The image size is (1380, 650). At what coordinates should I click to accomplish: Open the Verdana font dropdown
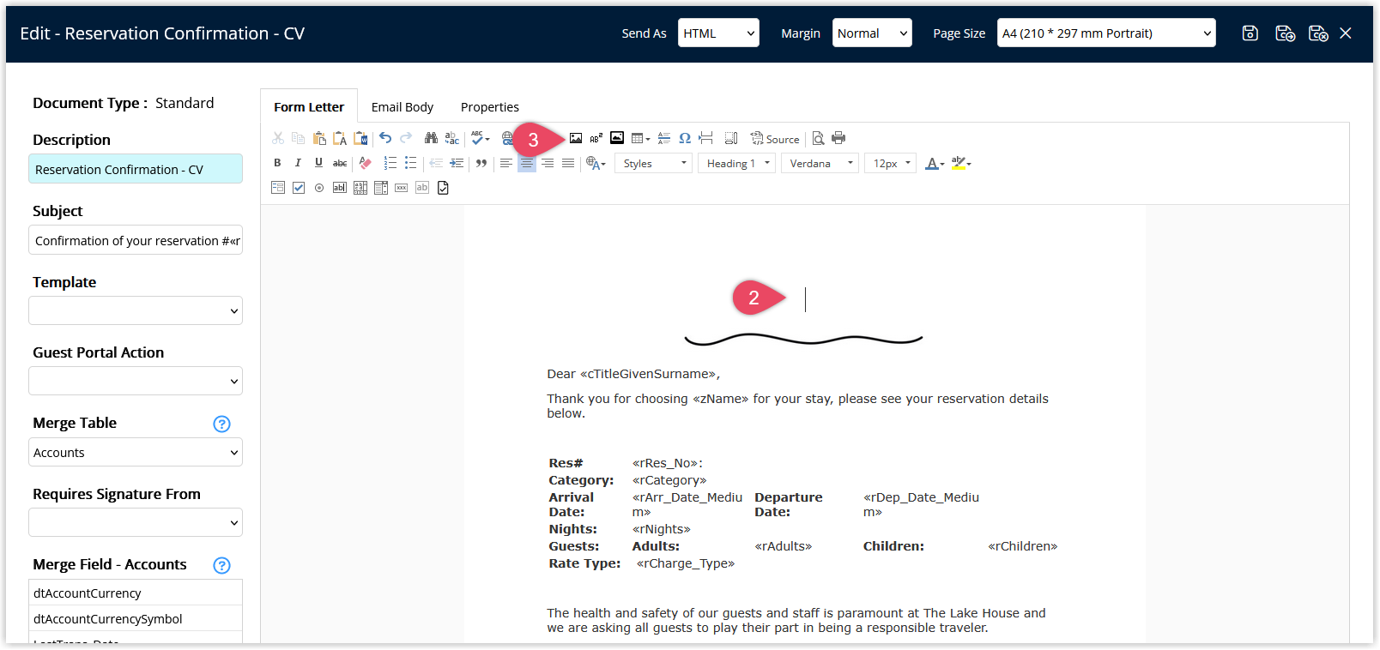(820, 163)
